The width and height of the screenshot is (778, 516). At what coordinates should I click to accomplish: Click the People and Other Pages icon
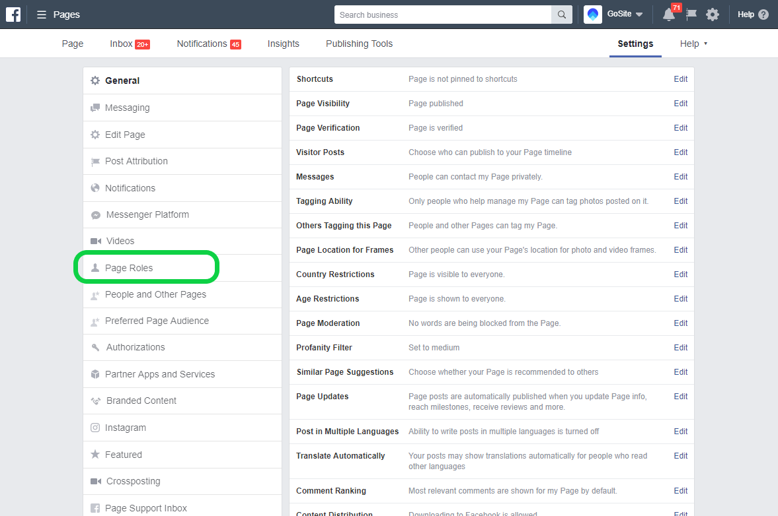click(95, 295)
